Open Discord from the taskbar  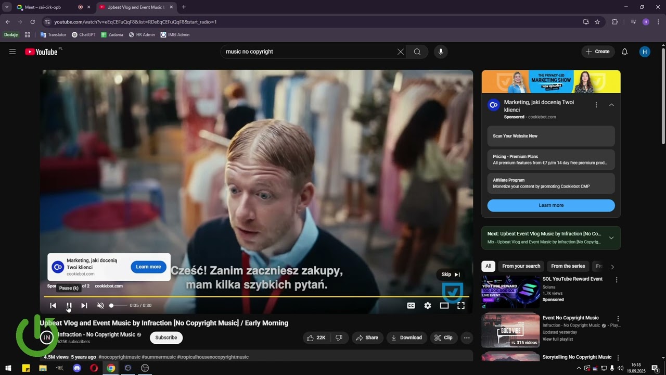pyautogui.click(x=77, y=368)
